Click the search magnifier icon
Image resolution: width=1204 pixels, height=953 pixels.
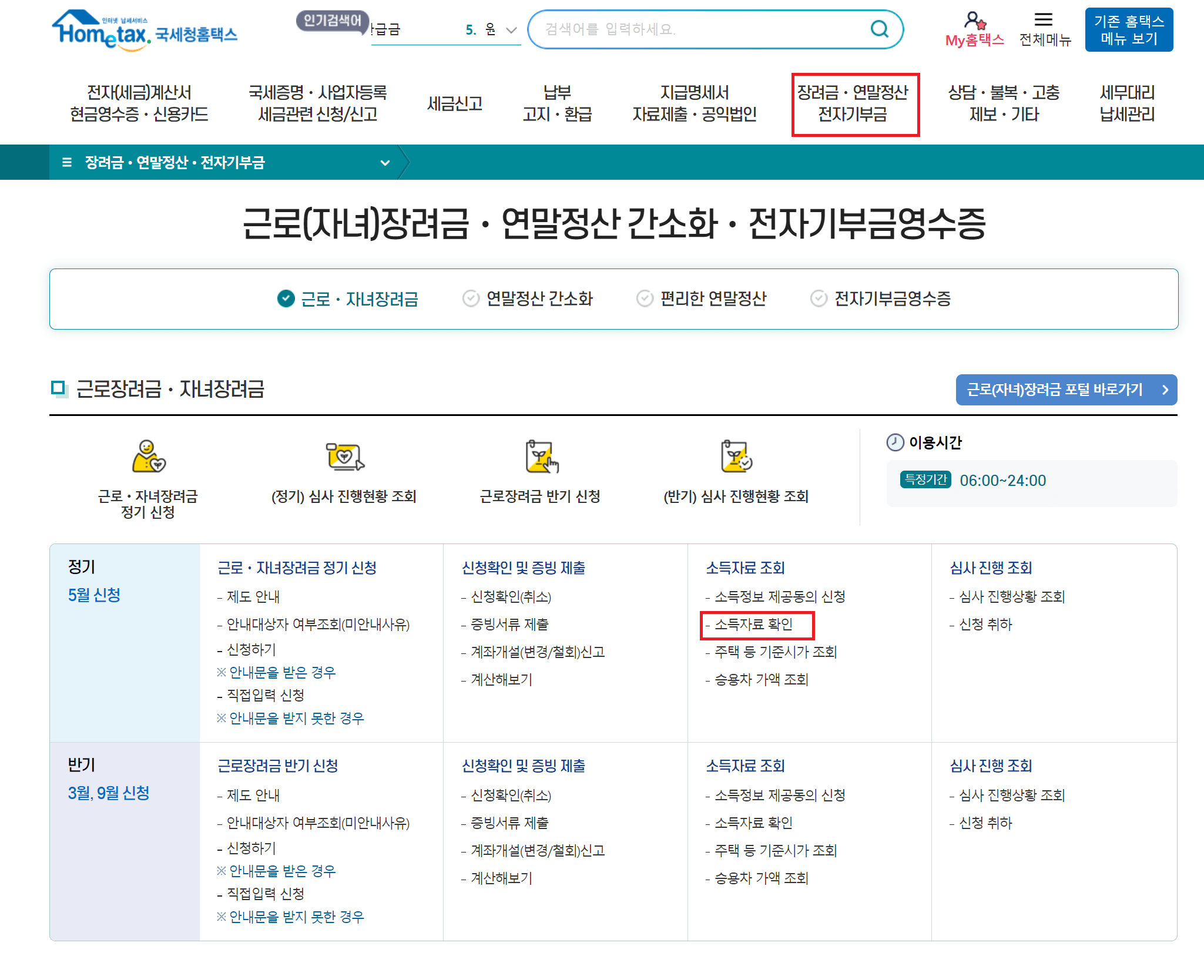point(880,29)
